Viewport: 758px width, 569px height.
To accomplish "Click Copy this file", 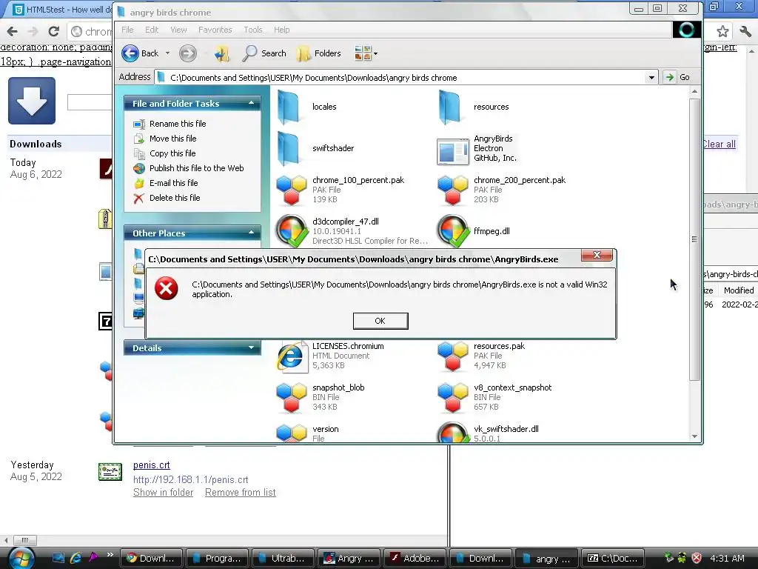I will pyautogui.click(x=172, y=153).
